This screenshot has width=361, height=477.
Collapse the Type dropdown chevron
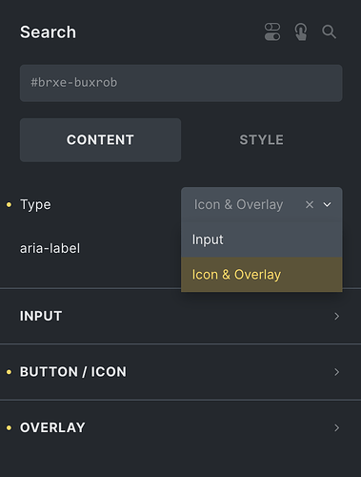[x=327, y=204]
